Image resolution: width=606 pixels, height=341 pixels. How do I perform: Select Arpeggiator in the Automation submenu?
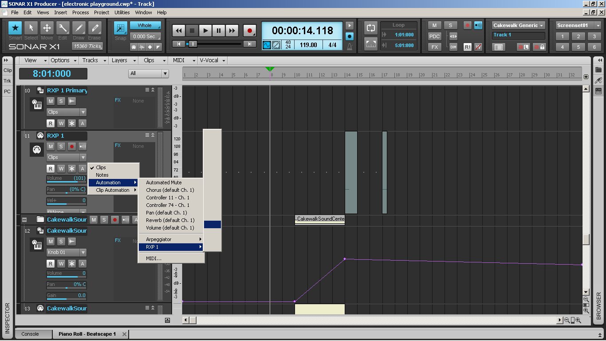point(171,239)
